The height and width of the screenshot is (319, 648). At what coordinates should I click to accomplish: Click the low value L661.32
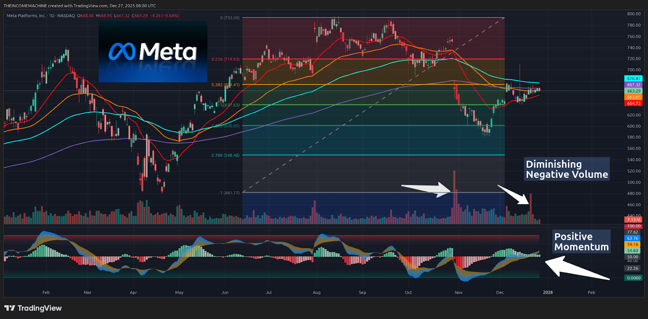pos(122,16)
